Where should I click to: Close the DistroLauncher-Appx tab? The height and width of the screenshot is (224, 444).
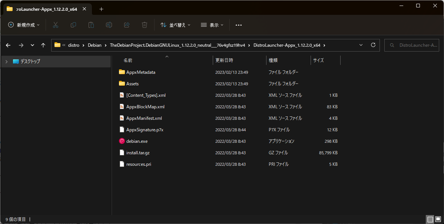pyautogui.click(x=85, y=9)
